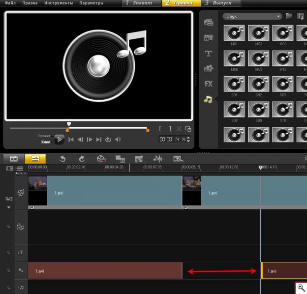307x294 pixels.
Task: Click the Redo arrow in timeline toolbar
Action: tap(82, 158)
